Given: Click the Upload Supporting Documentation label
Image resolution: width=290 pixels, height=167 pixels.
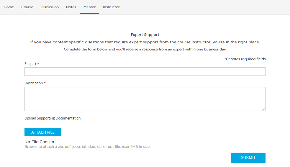Looking at the screenshot, I should click(x=53, y=118).
